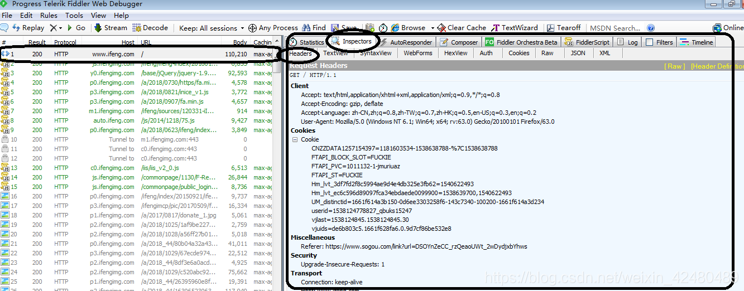
Task: Click the timer clock icon in toolbar
Action: click(383, 28)
